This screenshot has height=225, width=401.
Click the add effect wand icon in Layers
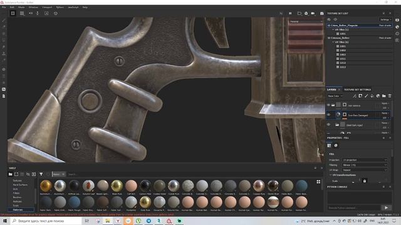(355, 96)
